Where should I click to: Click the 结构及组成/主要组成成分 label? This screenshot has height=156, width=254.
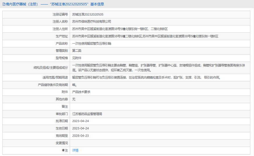51,68
